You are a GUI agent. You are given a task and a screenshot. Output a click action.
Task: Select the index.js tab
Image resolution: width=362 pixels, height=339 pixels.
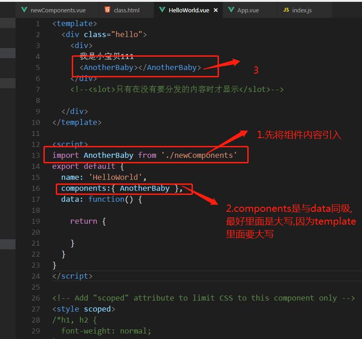pos(302,10)
